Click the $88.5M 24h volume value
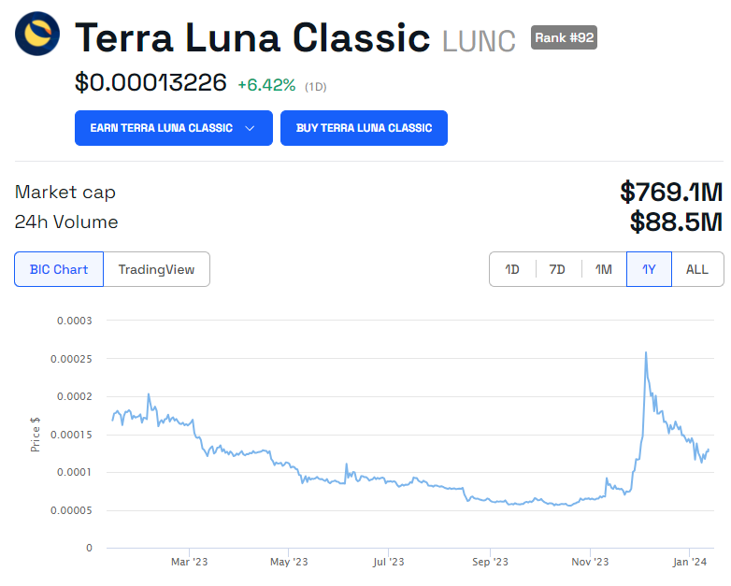Image resolution: width=731 pixels, height=586 pixels. (x=676, y=222)
